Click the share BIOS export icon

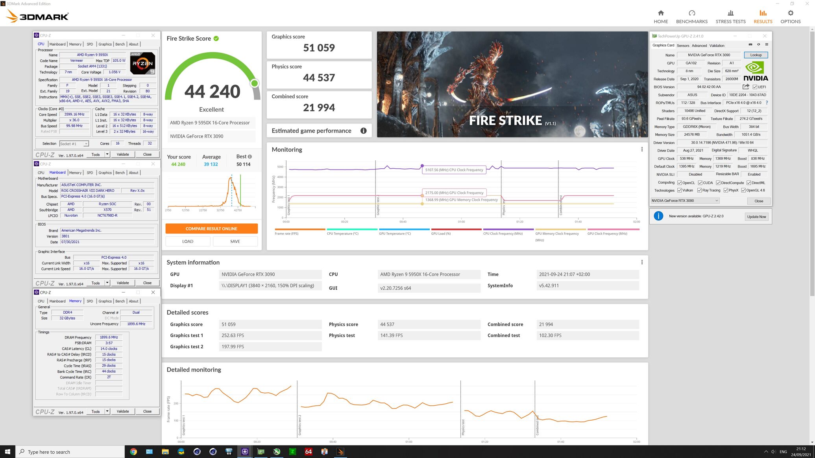click(x=745, y=87)
